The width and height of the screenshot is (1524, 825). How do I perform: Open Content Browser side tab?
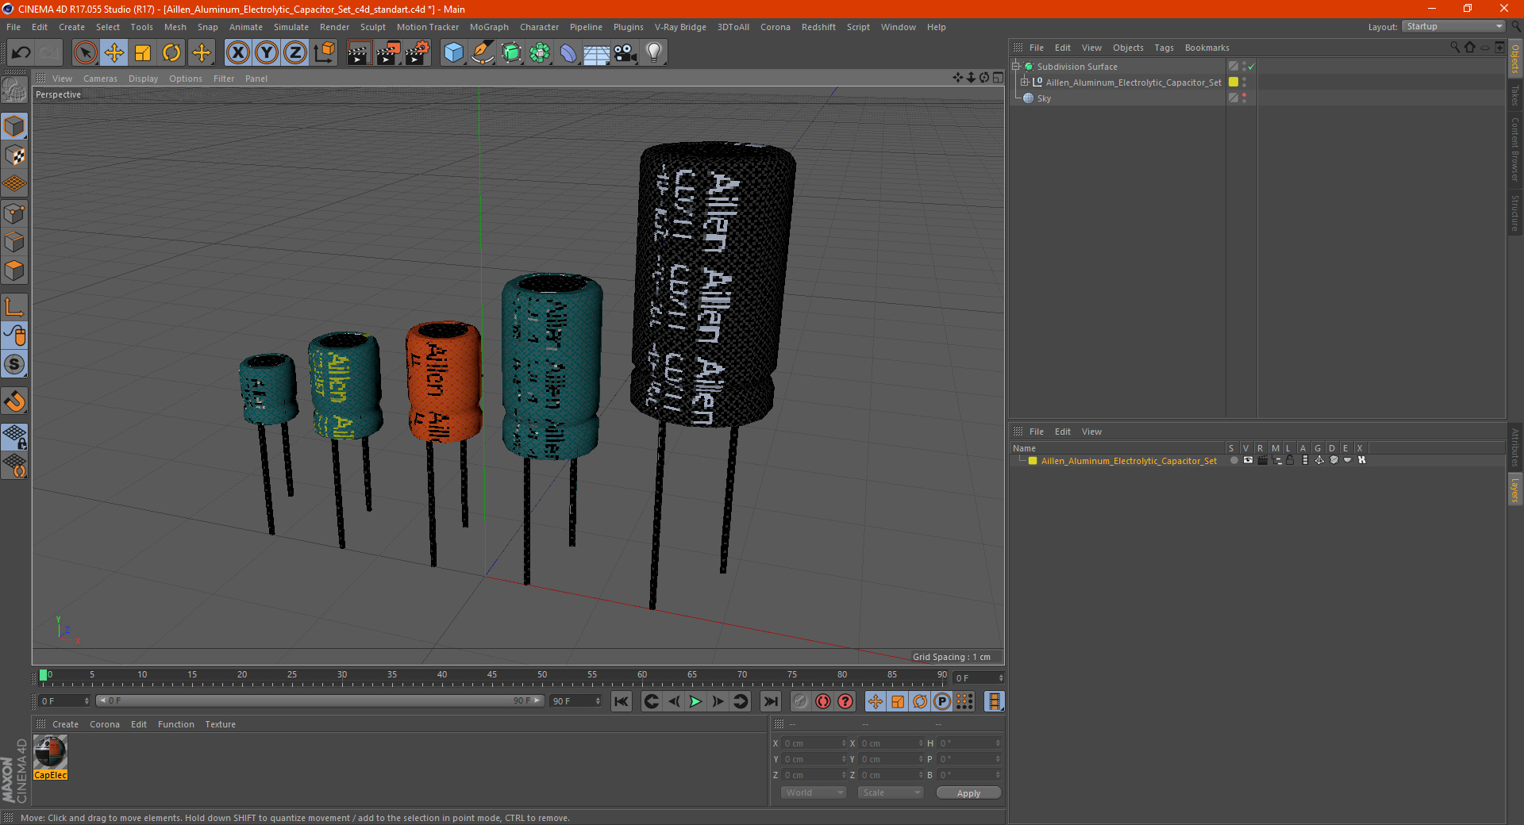(x=1515, y=150)
